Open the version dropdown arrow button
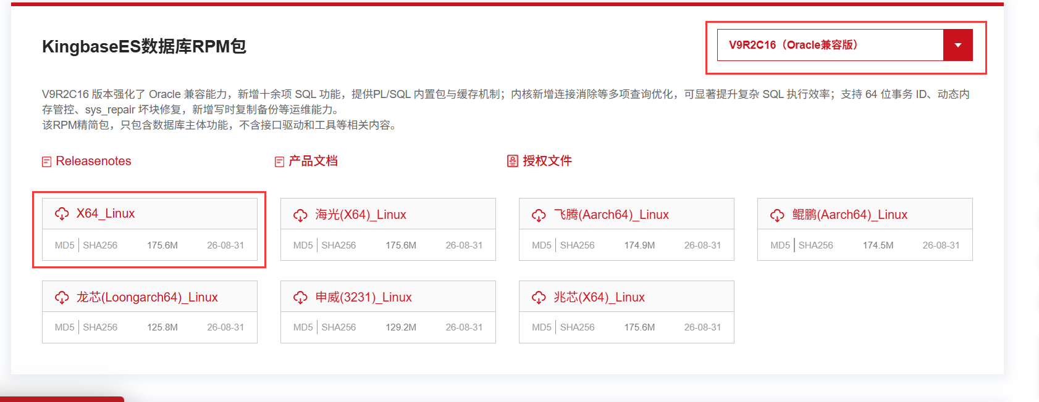 (958, 45)
